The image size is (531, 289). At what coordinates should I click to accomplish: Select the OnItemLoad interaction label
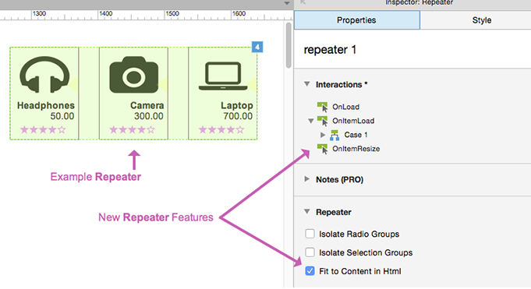click(353, 121)
